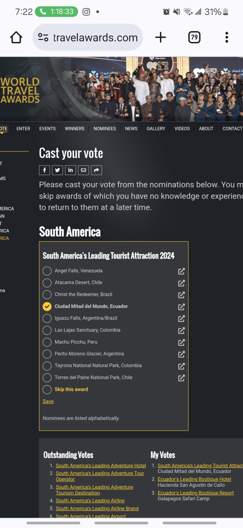Select Christ the Redeemer, Brazil radio button
This screenshot has width=243, height=528.
(47, 295)
